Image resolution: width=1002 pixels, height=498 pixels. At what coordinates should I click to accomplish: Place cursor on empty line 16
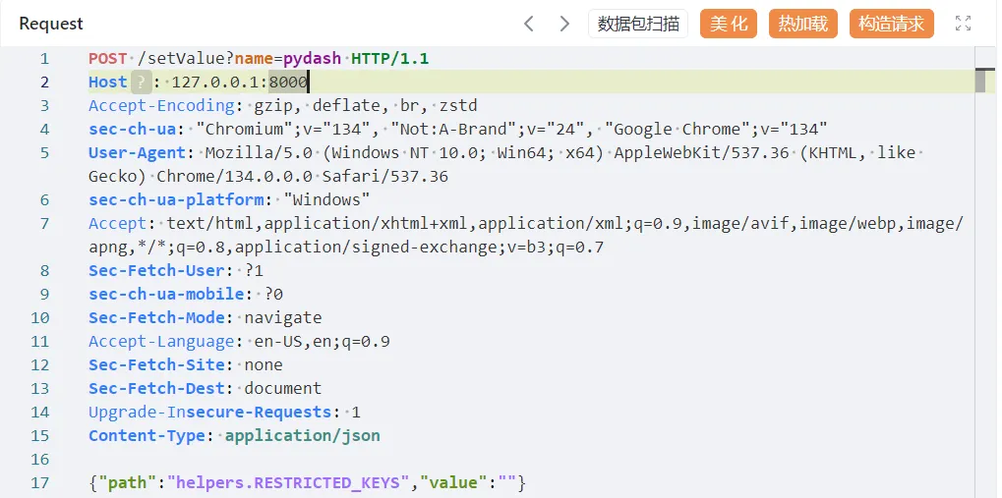pos(295,460)
